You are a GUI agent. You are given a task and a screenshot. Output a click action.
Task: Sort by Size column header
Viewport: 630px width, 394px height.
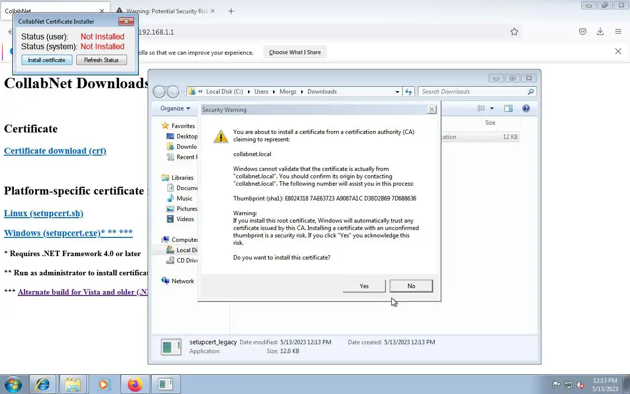tap(490, 123)
